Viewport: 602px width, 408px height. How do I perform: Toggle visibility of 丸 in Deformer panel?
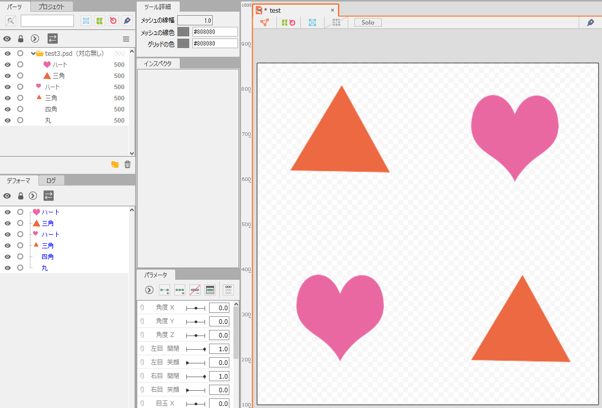click(x=8, y=268)
